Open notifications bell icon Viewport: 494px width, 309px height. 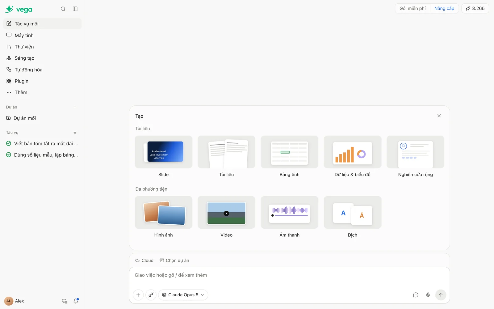(76, 301)
